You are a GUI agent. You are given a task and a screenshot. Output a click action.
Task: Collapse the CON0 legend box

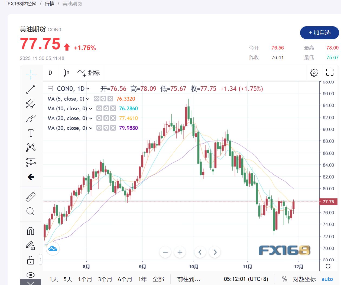tap(50, 89)
